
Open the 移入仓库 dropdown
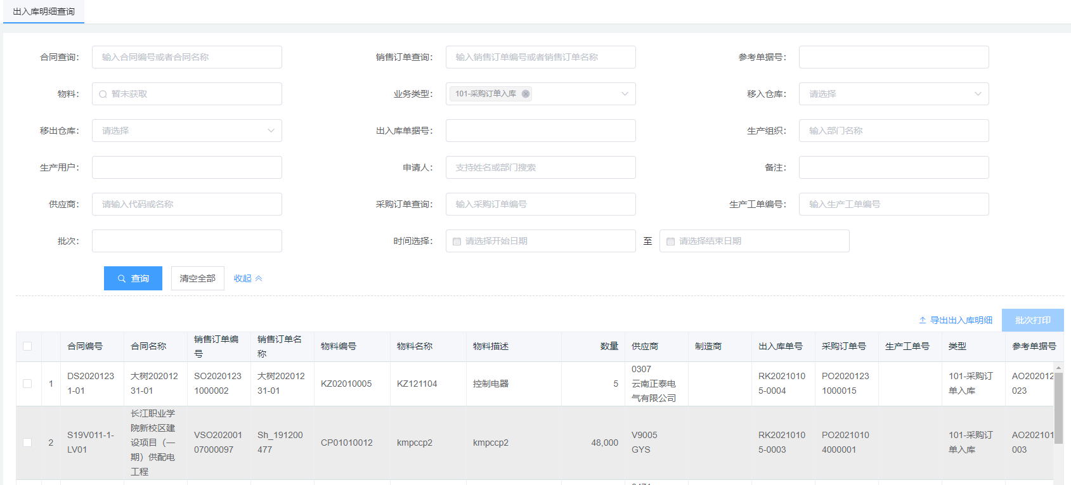coord(978,94)
